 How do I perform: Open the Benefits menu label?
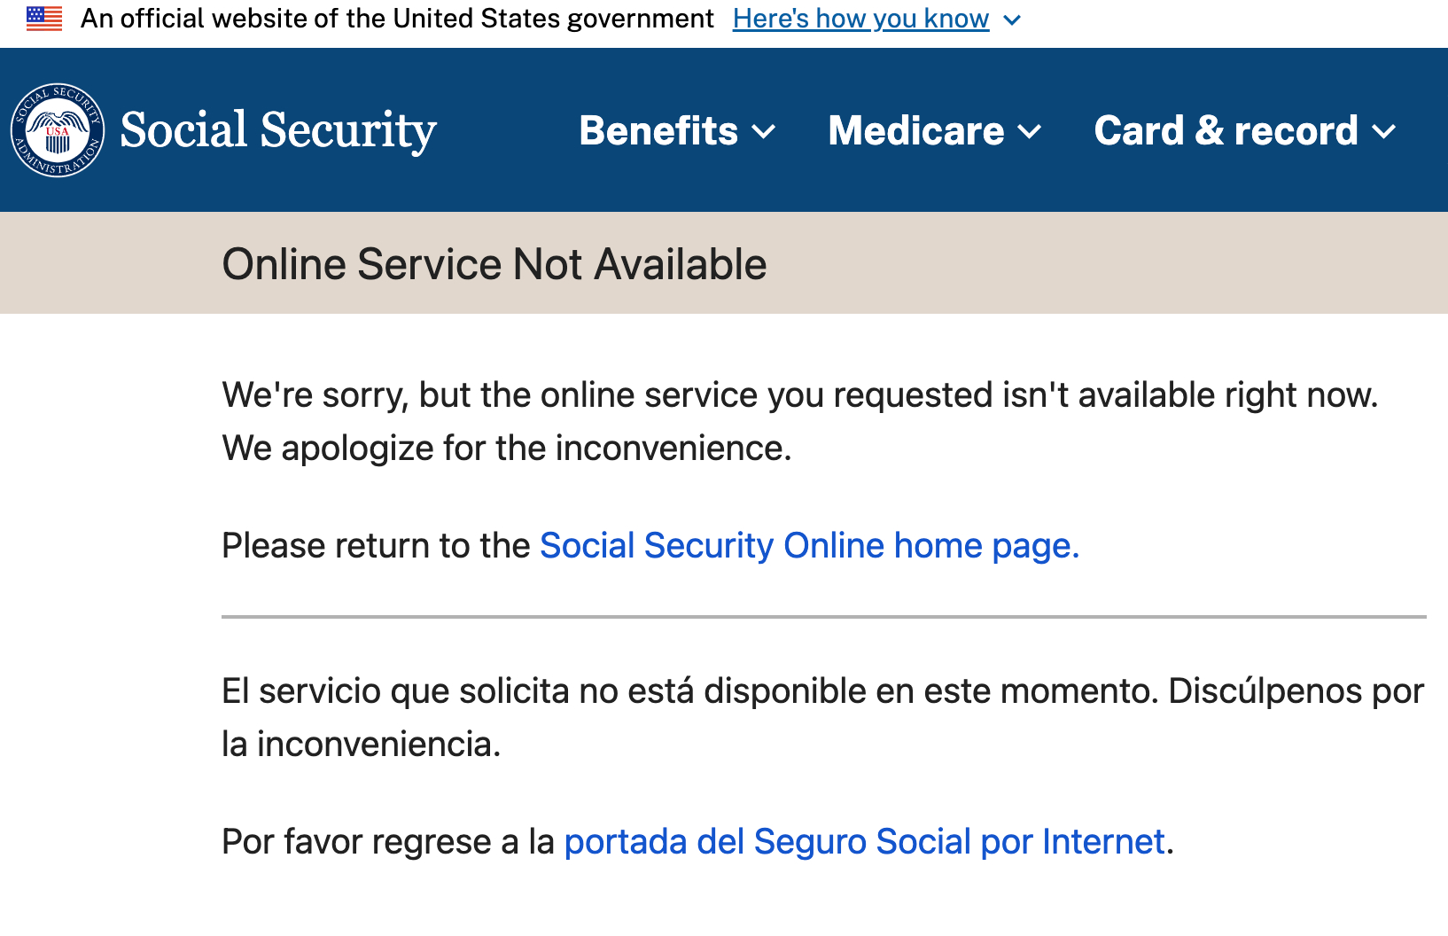coord(658,130)
